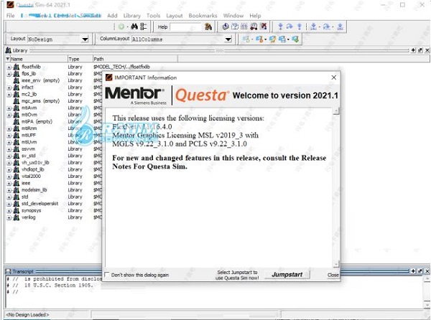Click the green-arrow icon ending the second-row toolbar
The image size is (431, 320).
tap(295, 39)
